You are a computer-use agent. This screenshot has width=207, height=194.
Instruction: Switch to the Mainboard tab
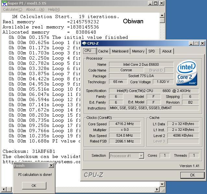[x=120, y=51]
